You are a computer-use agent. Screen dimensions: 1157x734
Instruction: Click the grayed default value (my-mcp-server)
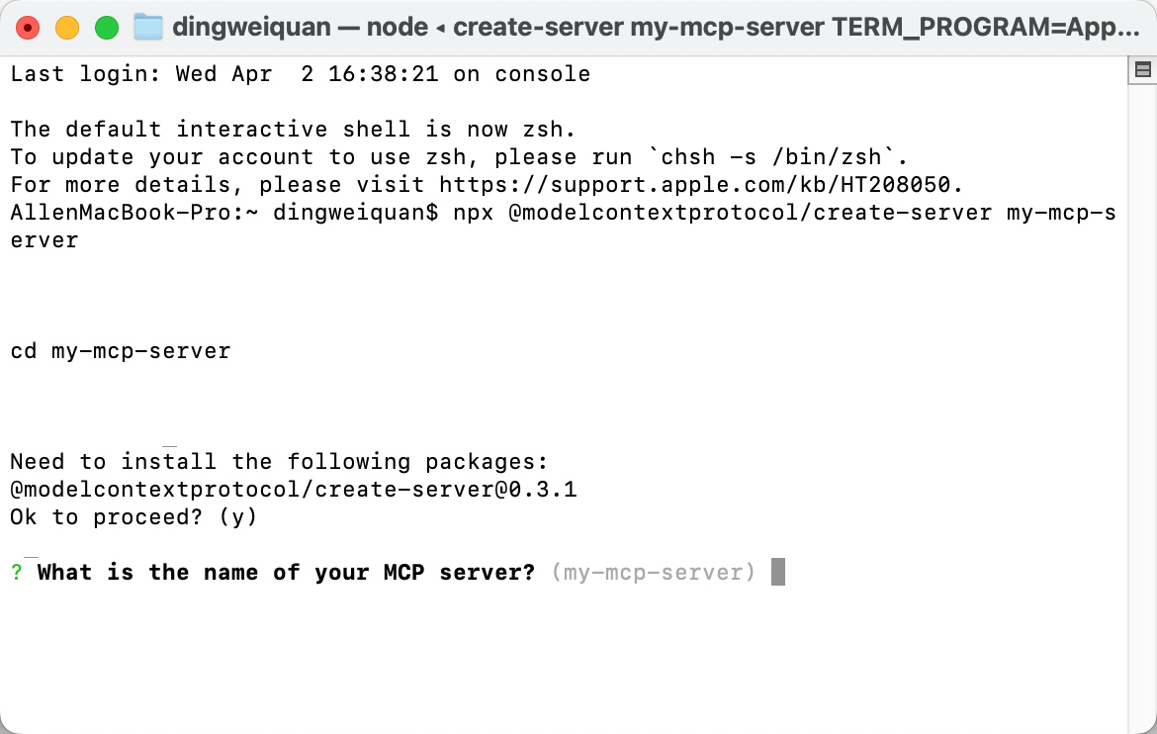click(654, 573)
